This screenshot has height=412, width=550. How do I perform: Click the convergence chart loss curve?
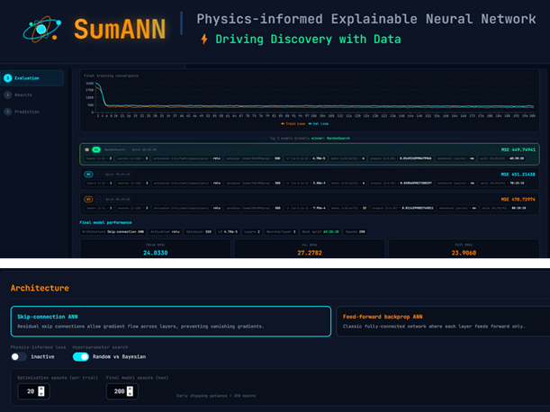[314, 105]
